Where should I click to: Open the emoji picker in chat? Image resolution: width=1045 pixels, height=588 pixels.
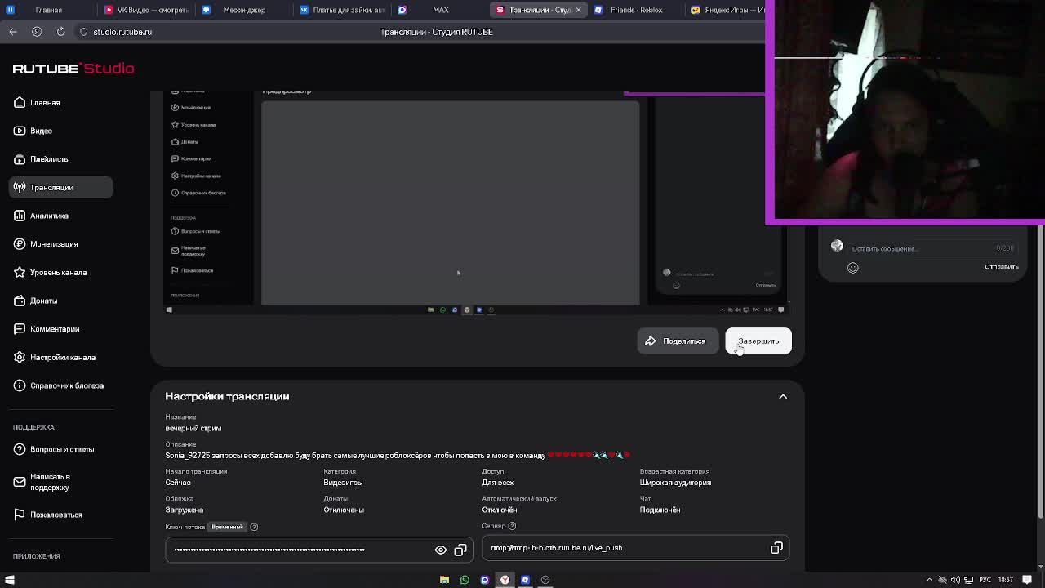coord(852,267)
